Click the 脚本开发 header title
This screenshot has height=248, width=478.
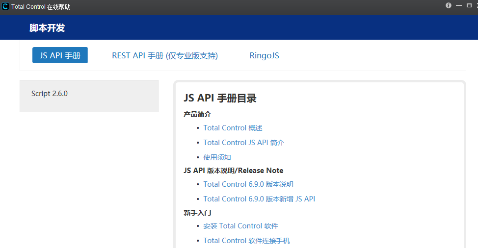[x=47, y=27]
